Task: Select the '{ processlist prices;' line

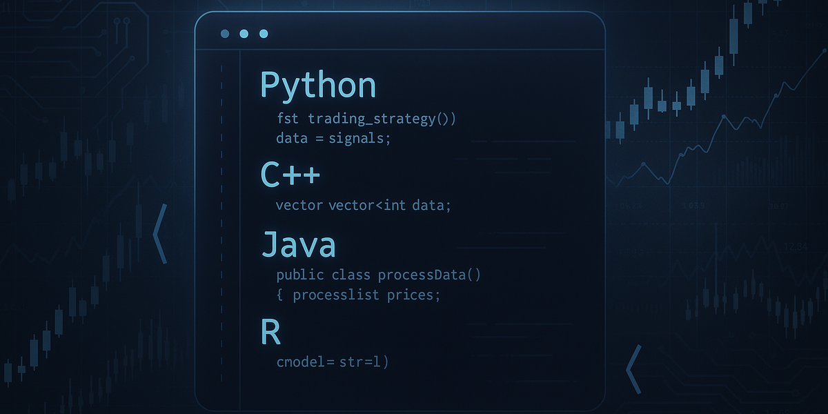Action: click(x=358, y=295)
